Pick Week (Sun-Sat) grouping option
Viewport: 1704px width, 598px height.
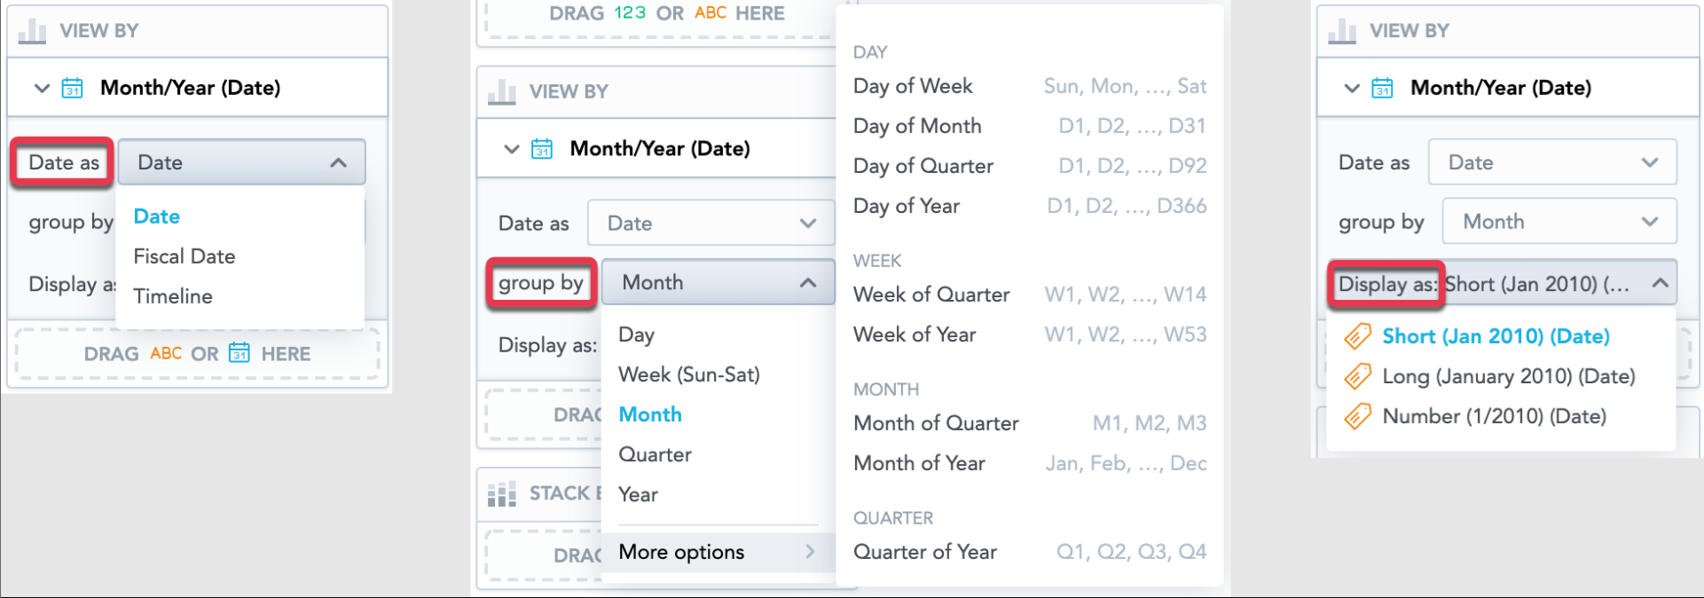coord(689,374)
